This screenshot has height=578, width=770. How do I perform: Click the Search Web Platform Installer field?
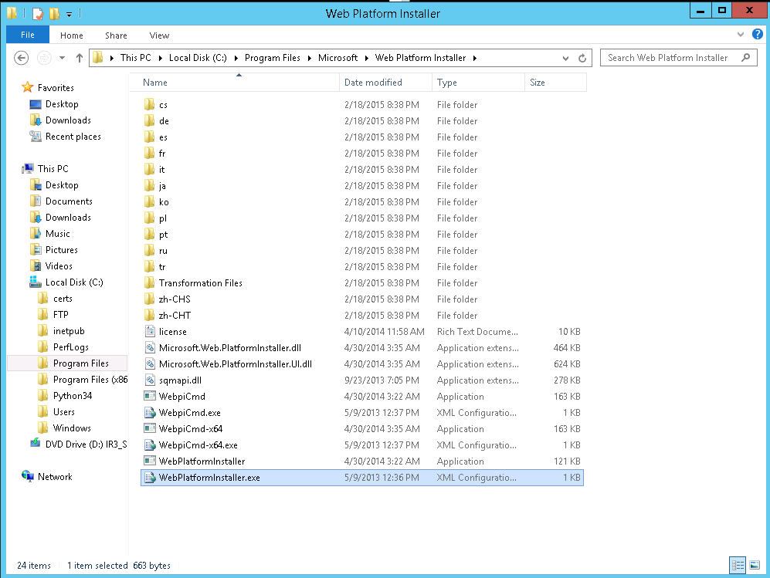coord(669,58)
